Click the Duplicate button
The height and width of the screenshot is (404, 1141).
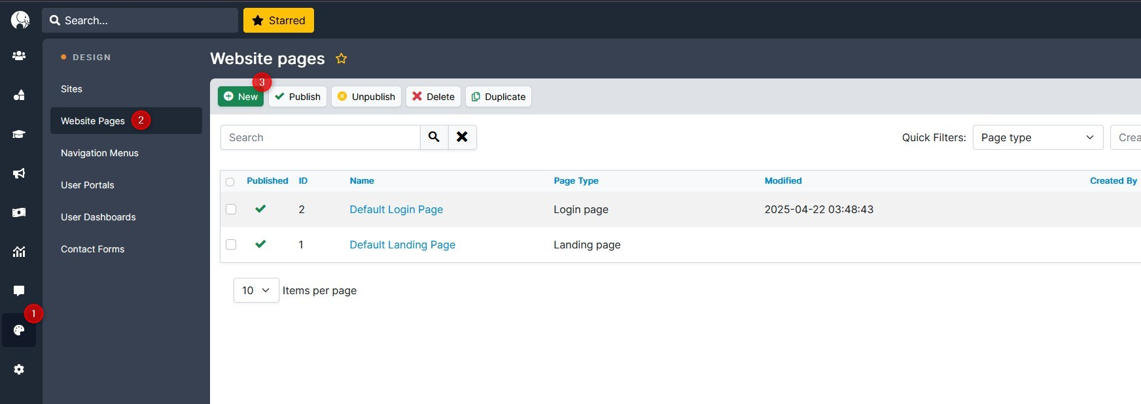tap(499, 96)
